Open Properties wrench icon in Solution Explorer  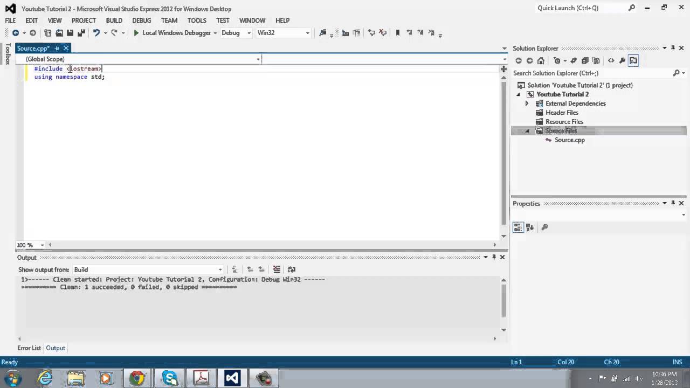pyautogui.click(x=622, y=61)
